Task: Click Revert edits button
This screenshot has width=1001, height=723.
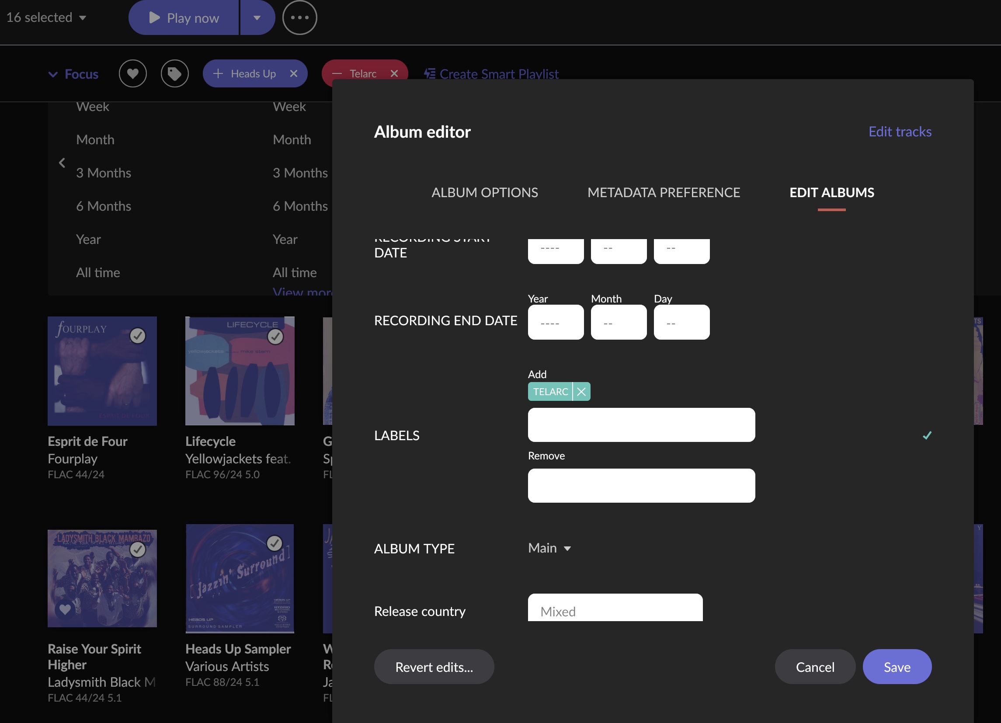Action: coord(434,667)
